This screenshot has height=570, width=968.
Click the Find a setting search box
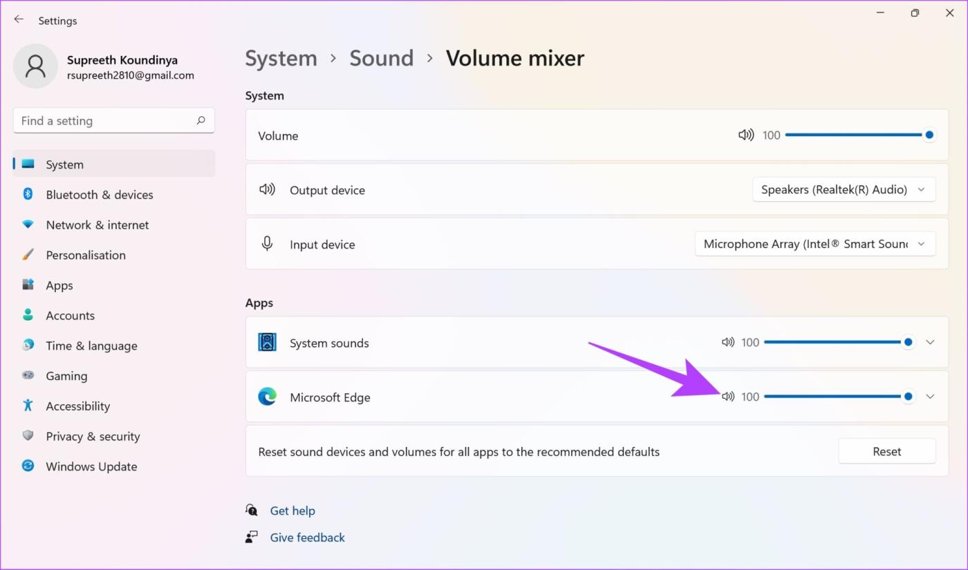tap(114, 120)
